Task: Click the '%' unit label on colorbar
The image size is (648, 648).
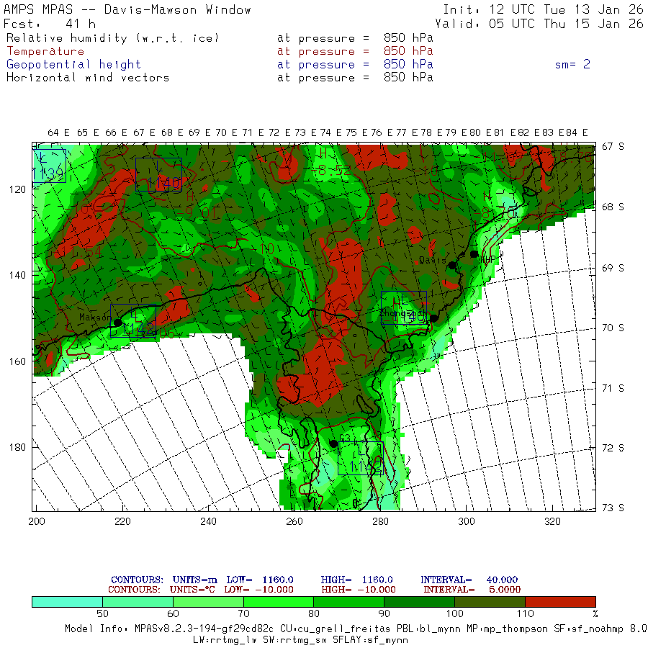Action: [595, 614]
